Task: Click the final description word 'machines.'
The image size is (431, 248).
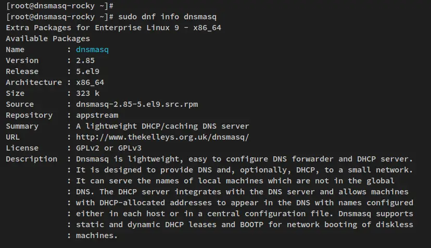Action: 96,235
